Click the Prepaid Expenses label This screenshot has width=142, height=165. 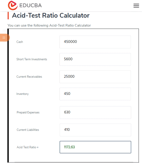pos(28,113)
